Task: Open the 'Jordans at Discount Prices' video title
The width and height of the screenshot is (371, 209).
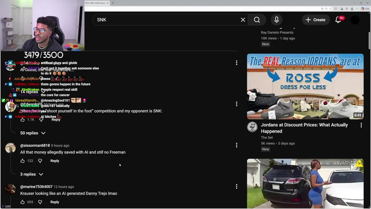Action: 304,128
